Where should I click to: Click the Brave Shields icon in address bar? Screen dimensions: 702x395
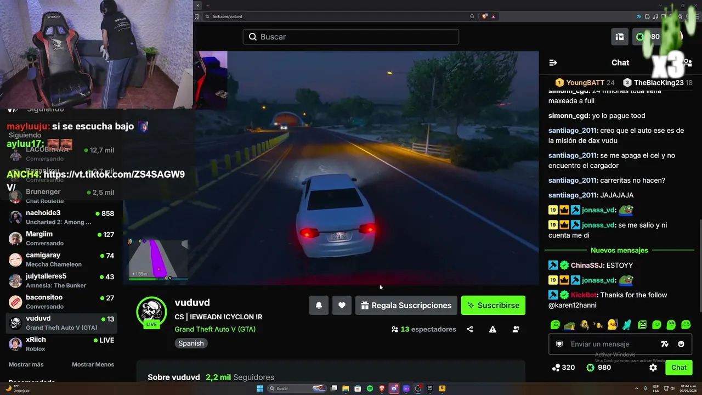(x=485, y=16)
